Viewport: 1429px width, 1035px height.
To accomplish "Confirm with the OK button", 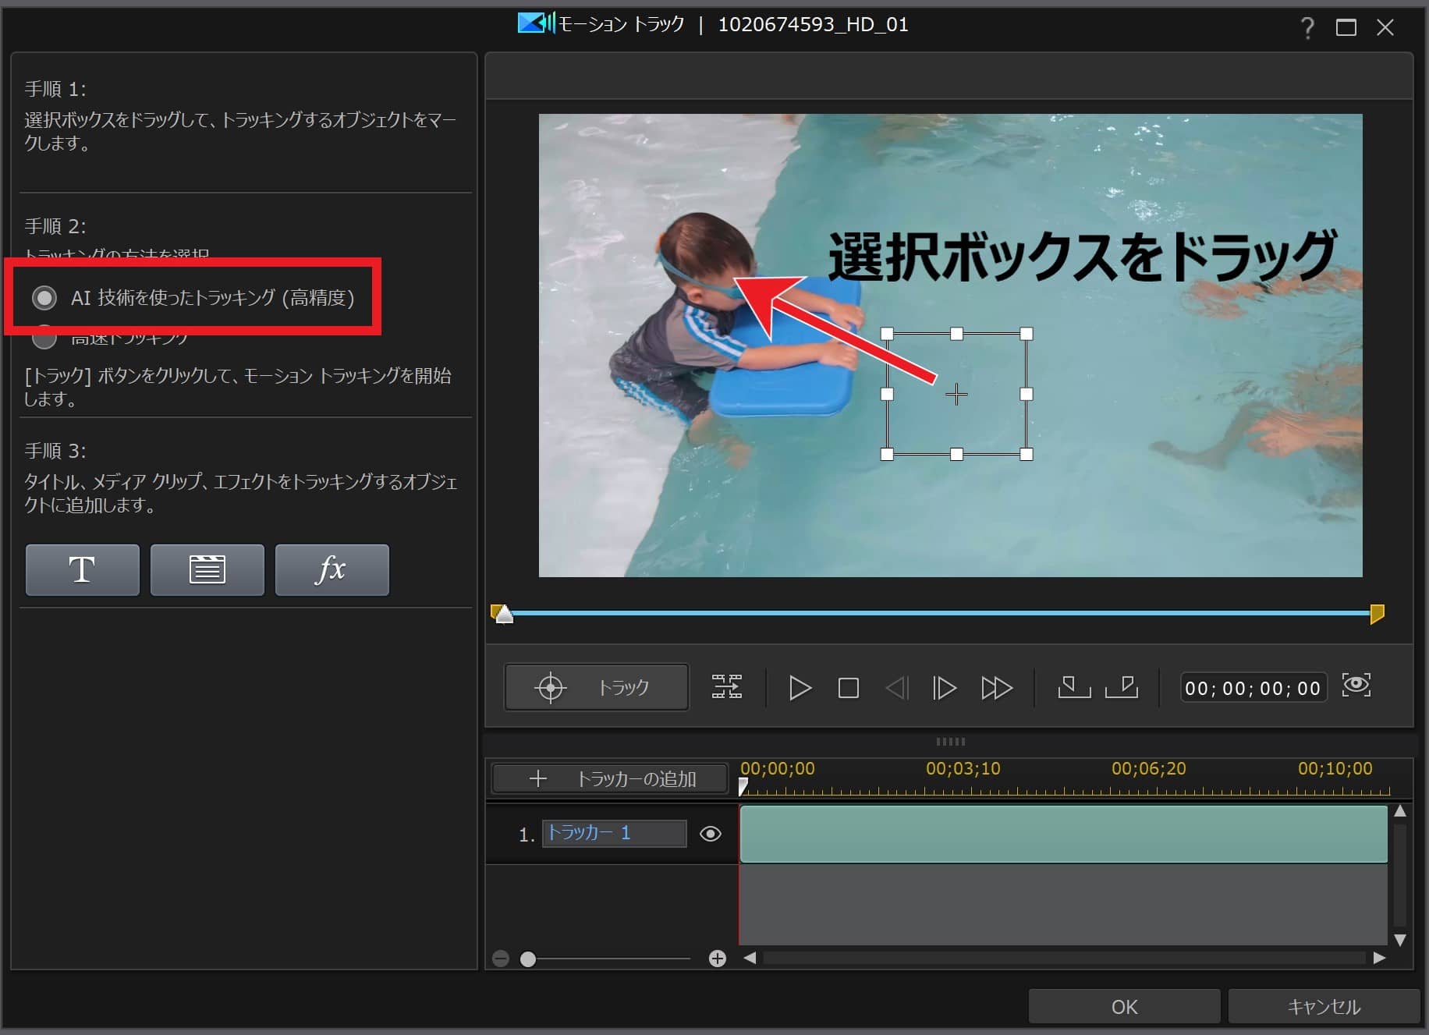I will coord(1124,1007).
